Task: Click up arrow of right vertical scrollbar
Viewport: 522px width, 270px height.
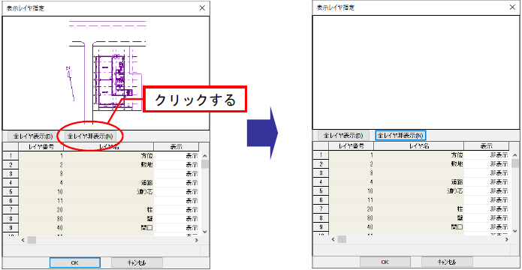Action: (x=515, y=155)
